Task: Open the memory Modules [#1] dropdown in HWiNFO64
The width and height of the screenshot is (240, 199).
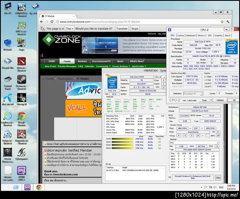Action: [194, 143]
